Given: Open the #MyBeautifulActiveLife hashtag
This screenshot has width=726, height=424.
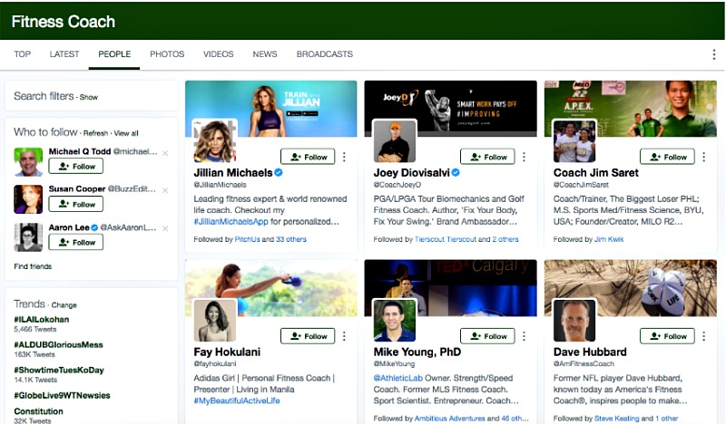Looking at the screenshot, I should pos(237,400).
